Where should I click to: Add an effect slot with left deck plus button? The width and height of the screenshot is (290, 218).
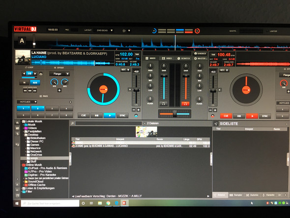tap(59, 91)
